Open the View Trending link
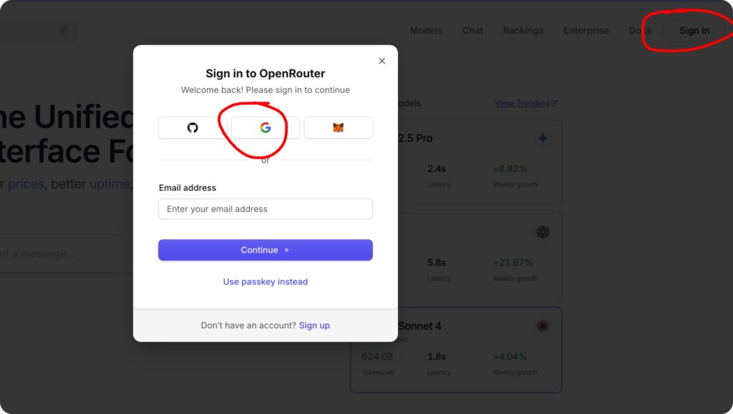 (522, 103)
